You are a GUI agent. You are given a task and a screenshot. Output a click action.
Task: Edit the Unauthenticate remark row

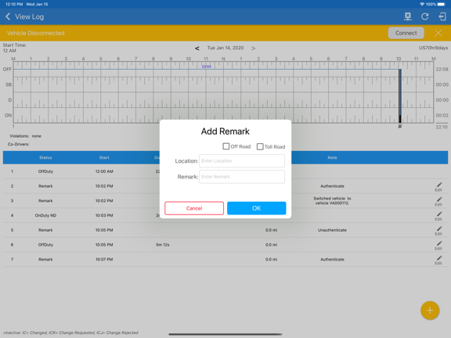pyautogui.click(x=438, y=231)
